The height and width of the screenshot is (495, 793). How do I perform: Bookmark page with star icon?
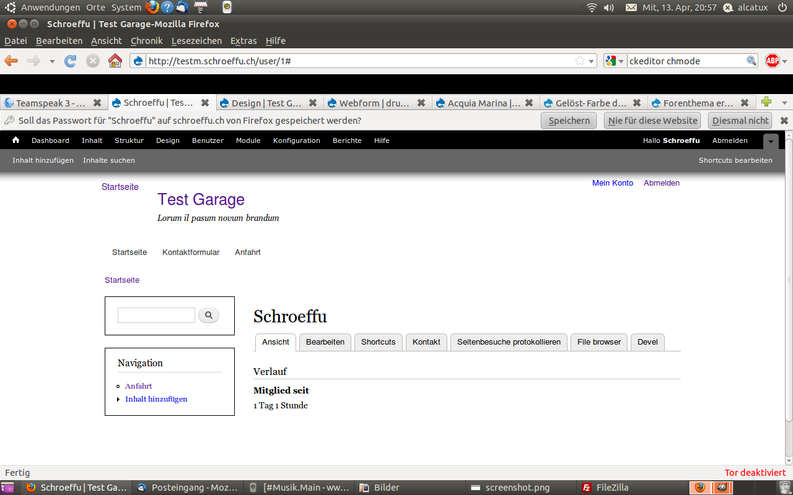(x=579, y=61)
